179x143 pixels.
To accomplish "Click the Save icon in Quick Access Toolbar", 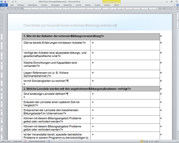I will point(5,1).
